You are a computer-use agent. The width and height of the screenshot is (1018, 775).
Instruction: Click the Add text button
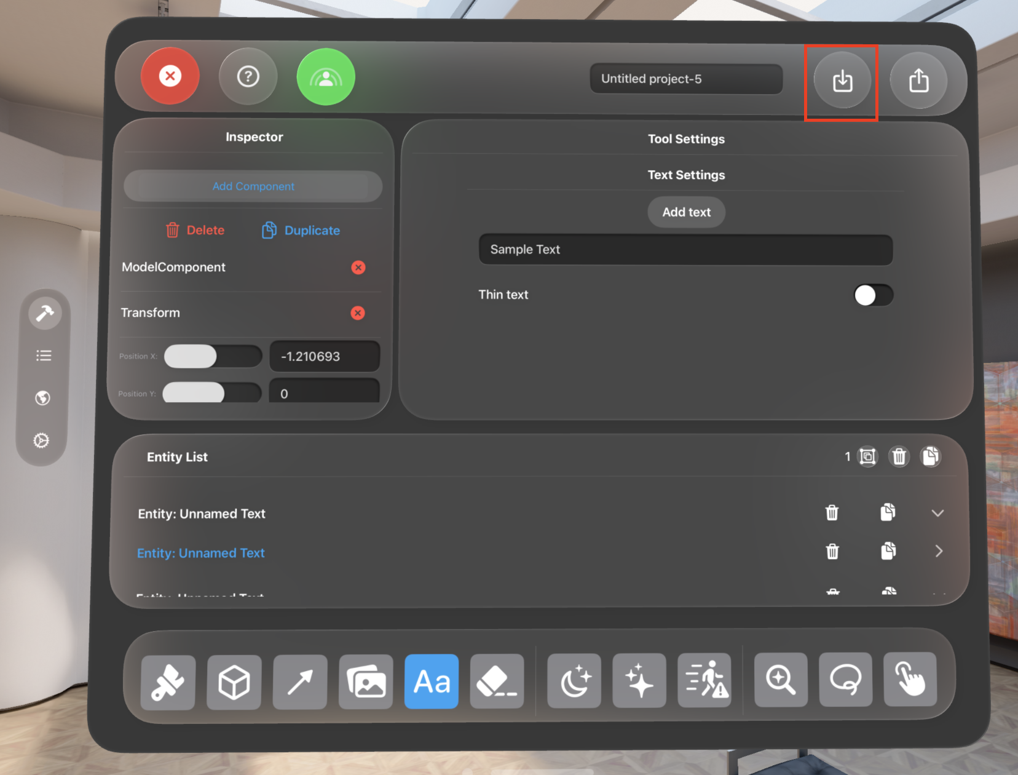(686, 212)
